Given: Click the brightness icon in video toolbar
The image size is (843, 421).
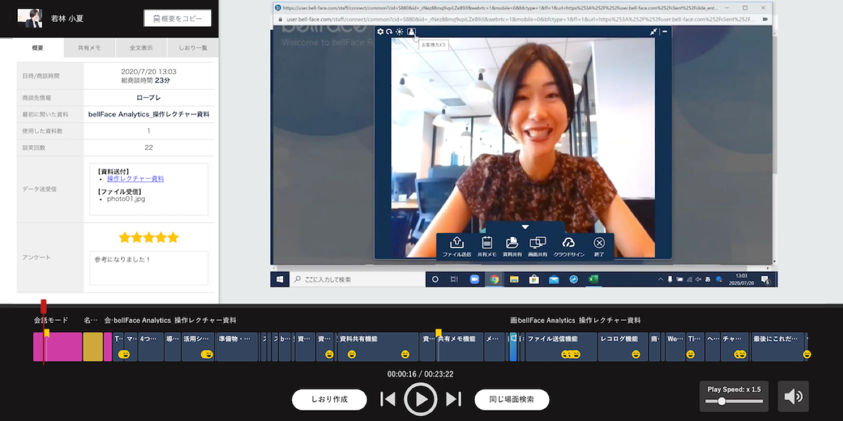Looking at the screenshot, I should tap(399, 32).
